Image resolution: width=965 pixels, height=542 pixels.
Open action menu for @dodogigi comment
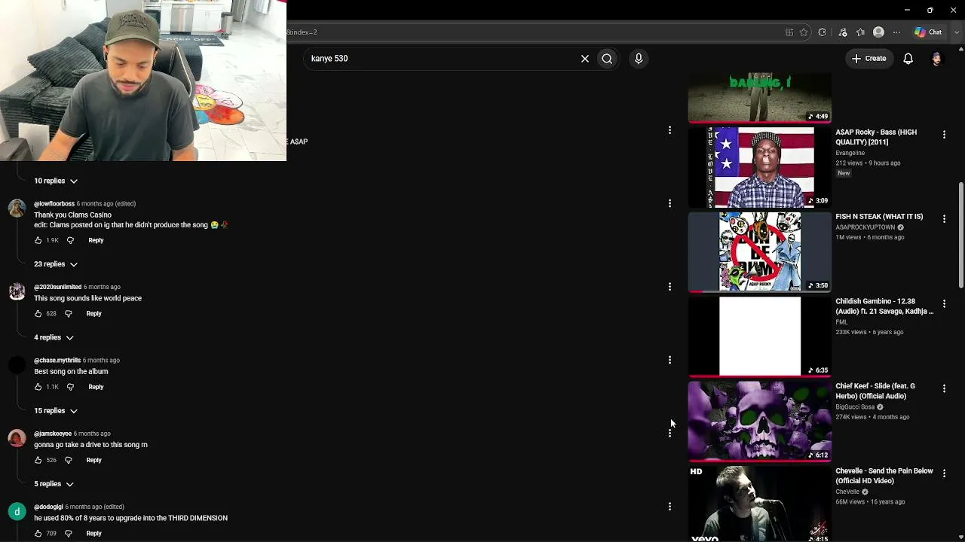pos(669,507)
